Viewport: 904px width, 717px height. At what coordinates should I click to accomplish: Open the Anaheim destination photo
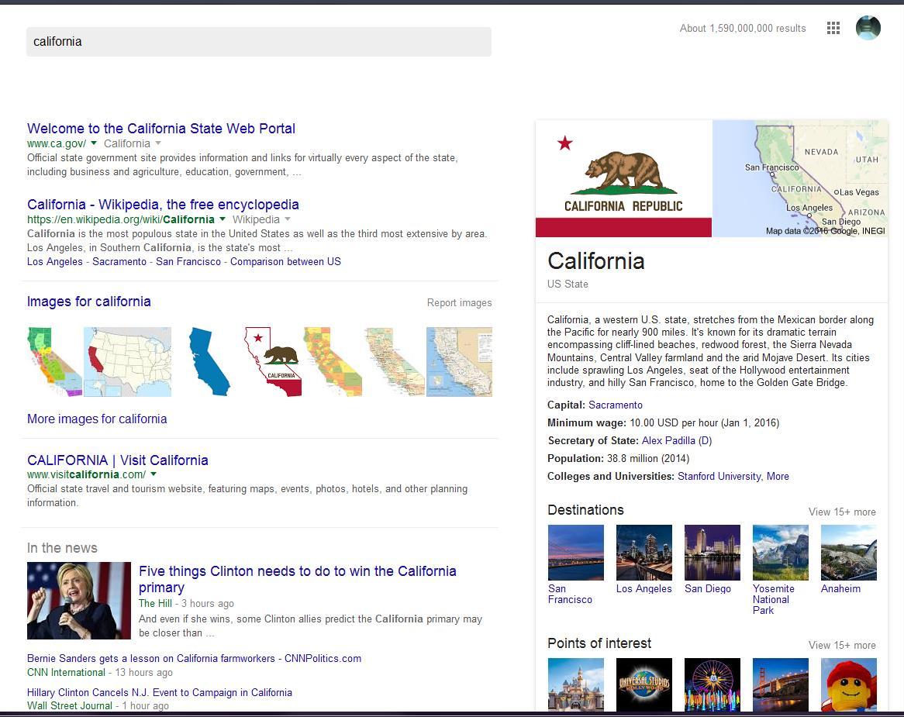tap(849, 552)
